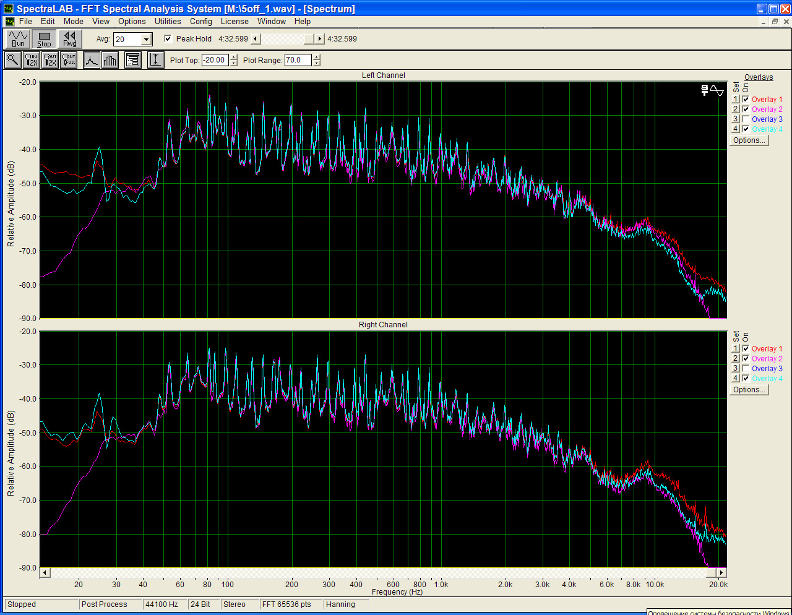Image resolution: width=792 pixels, height=615 pixels.
Task: Click the Rwd rewind button
Action: tap(70, 39)
